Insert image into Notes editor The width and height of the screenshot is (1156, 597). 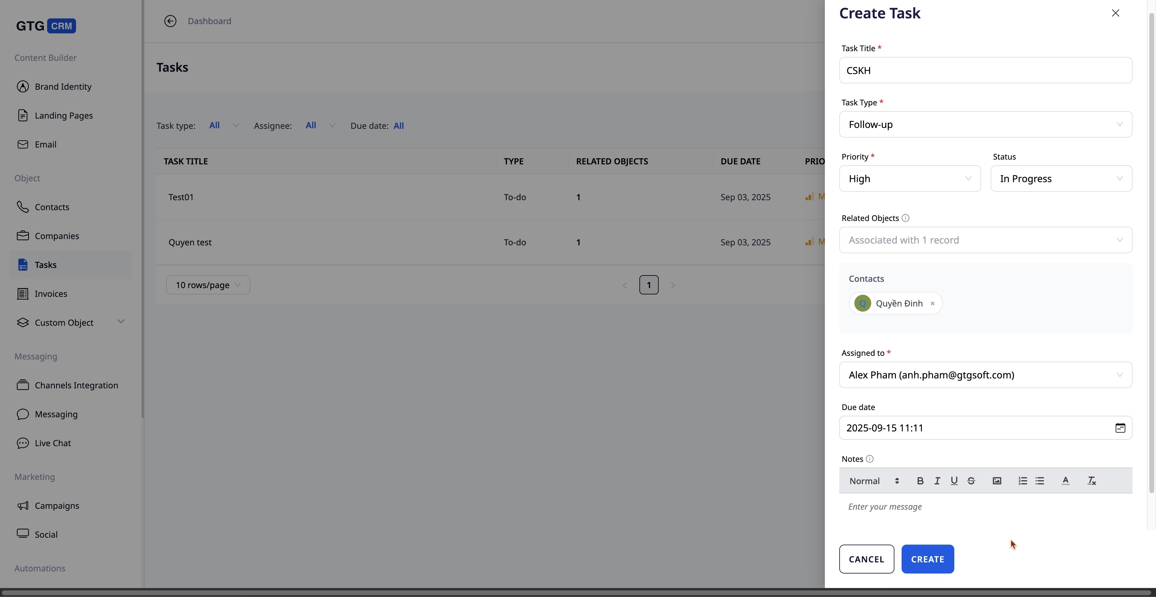[997, 481]
